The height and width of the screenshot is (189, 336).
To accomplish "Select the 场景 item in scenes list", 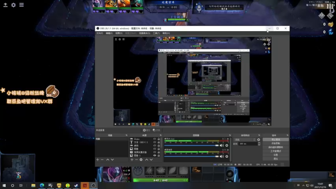I will pyautogui.click(x=112, y=139).
